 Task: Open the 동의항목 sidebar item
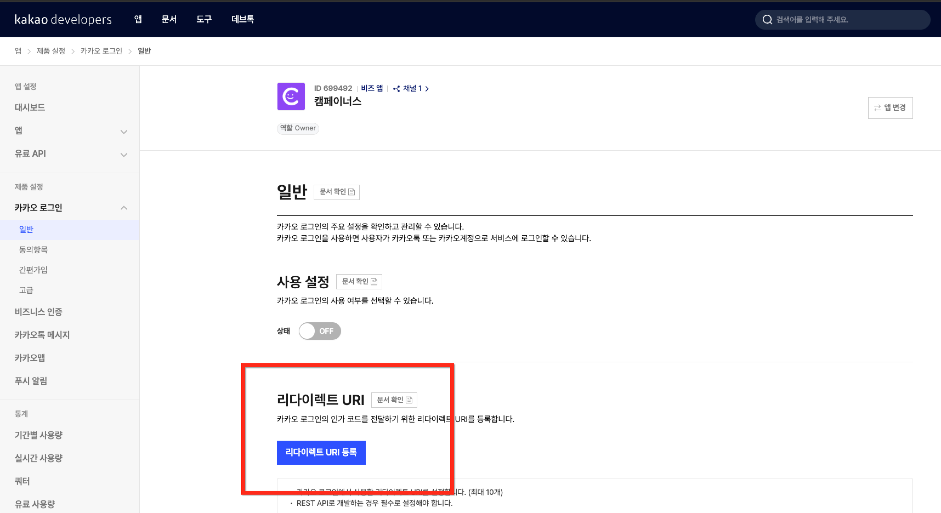pyautogui.click(x=33, y=249)
